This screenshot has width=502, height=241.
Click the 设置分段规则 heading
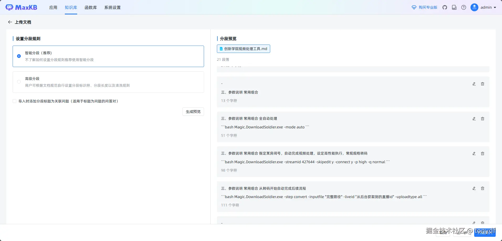click(x=28, y=39)
